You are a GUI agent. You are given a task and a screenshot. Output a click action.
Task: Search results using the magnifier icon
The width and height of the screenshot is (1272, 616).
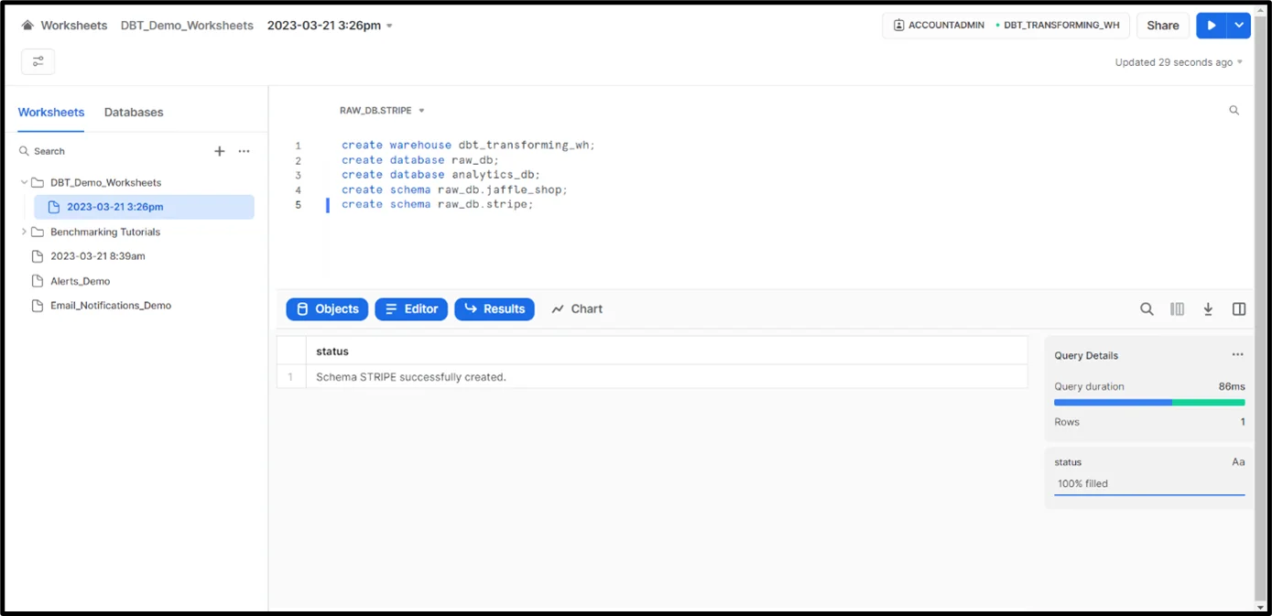tap(1147, 309)
